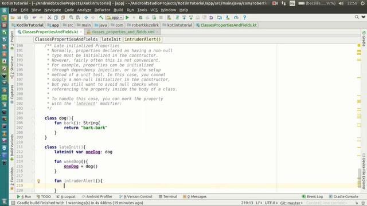Image resolution: width=367 pixels, height=206 pixels.
Task: Click the 219:13 cursor position indicator
Action: [x=247, y=203]
